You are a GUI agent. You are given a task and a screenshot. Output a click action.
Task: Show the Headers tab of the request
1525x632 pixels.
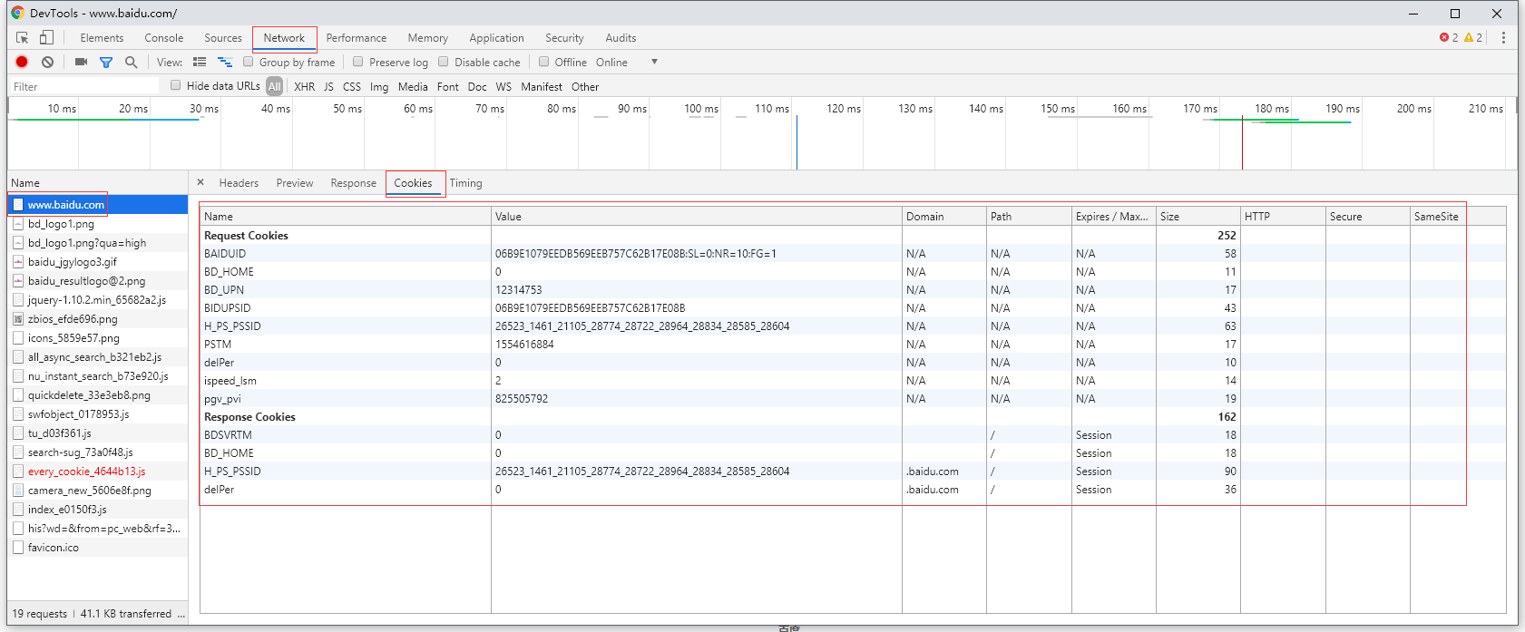coord(239,183)
